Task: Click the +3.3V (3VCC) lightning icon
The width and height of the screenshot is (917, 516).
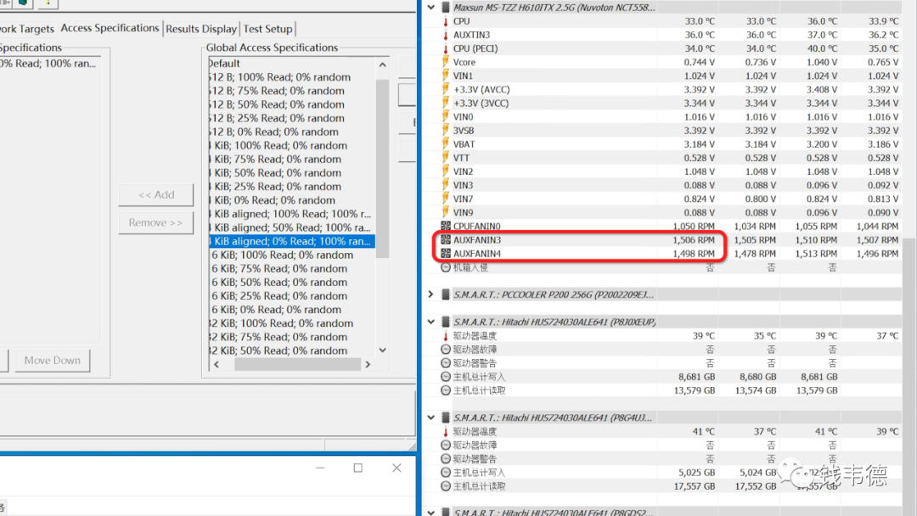Action: coord(446,103)
